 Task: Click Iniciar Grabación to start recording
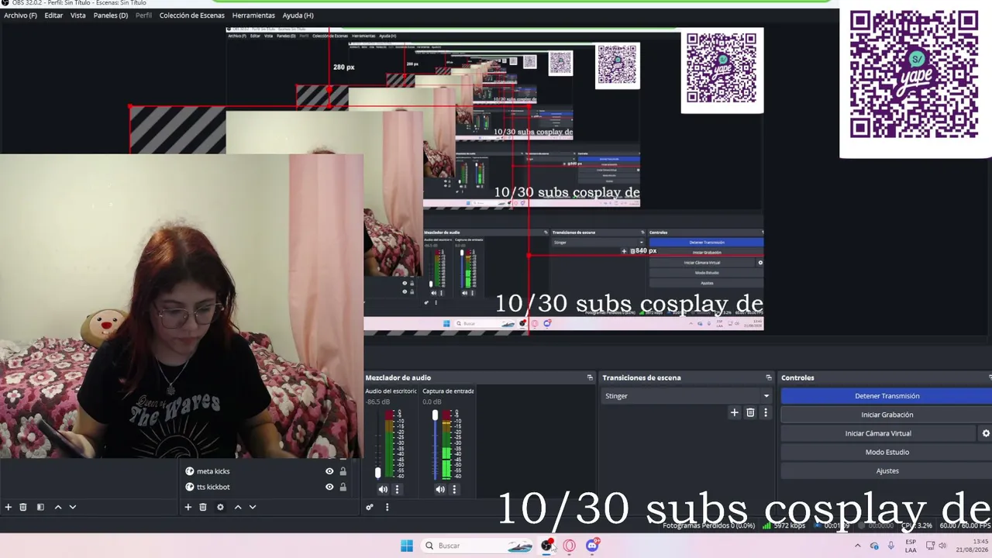pos(887,415)
